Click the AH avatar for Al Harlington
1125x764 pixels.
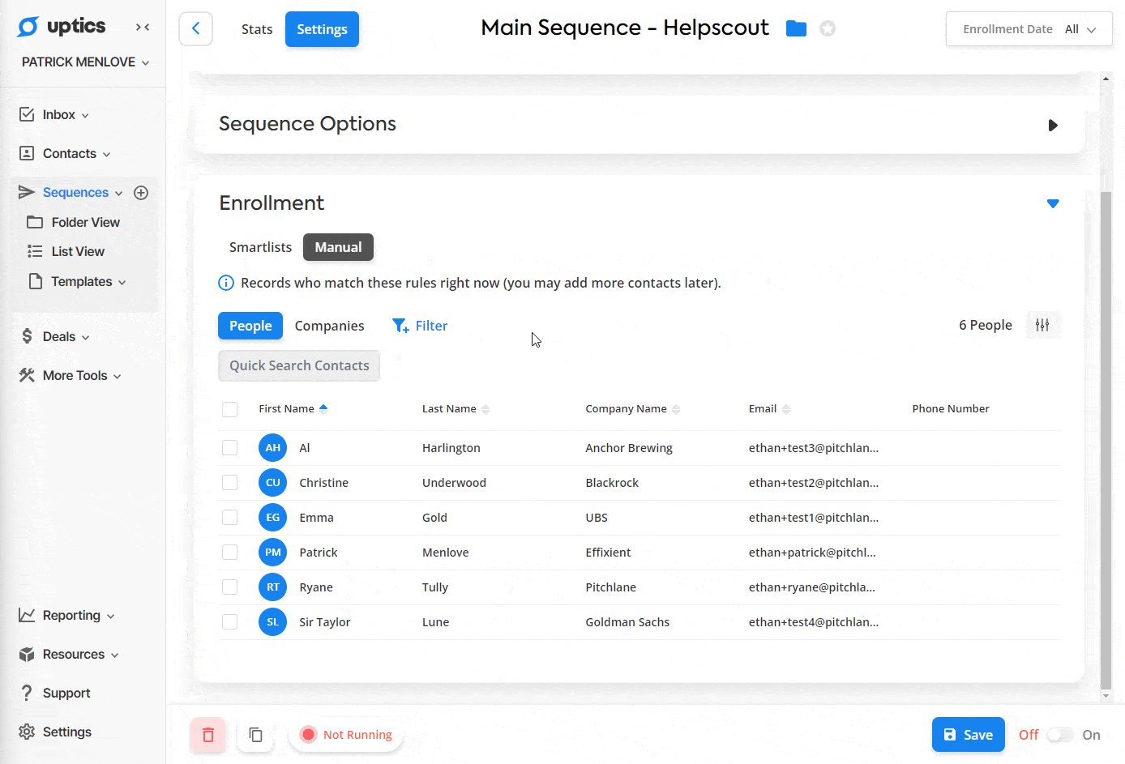[x=272, y=448]
